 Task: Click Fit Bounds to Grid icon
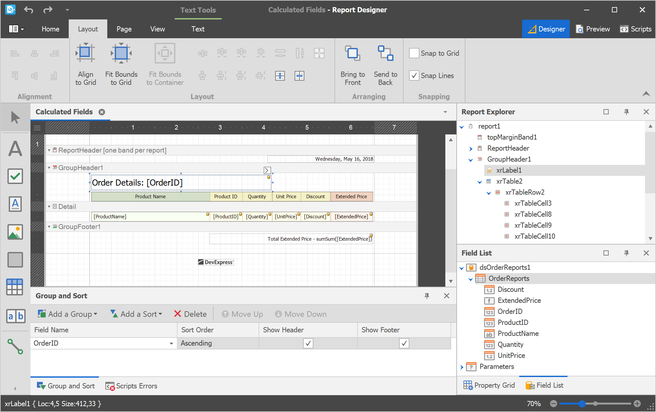pyautogui.click(x=121, y=53)
